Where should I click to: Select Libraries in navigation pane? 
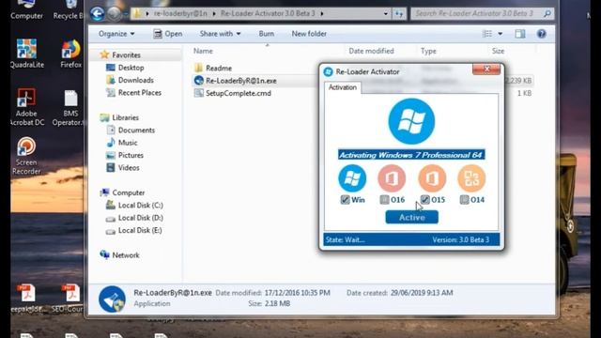click(x=119, y=117)
